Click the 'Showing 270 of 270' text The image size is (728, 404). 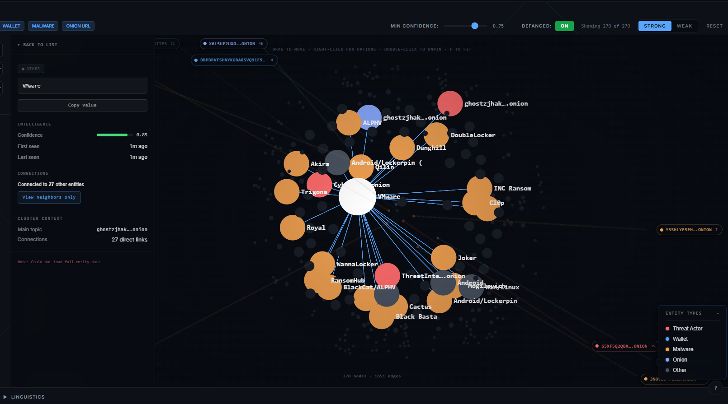pos(605,26)
